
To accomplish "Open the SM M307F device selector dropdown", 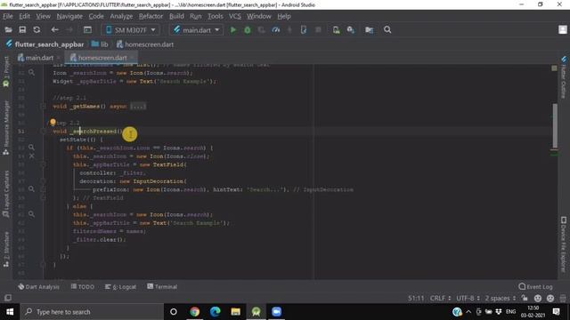I will pos(131,29).
